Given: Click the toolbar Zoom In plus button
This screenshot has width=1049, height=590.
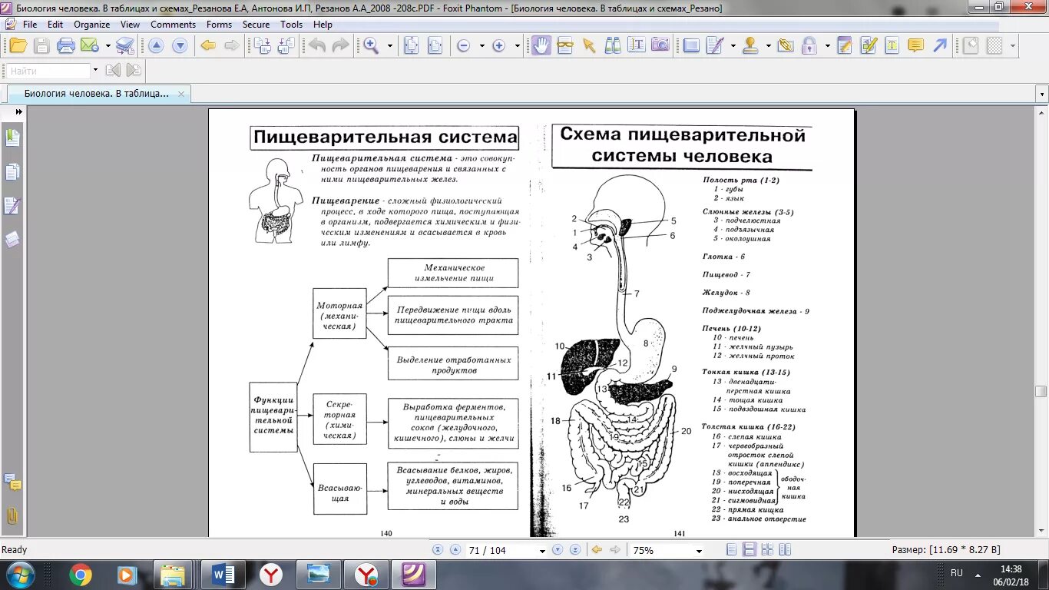Looking at the screenshot, I should pyautogui.click(x=498, y=45).
